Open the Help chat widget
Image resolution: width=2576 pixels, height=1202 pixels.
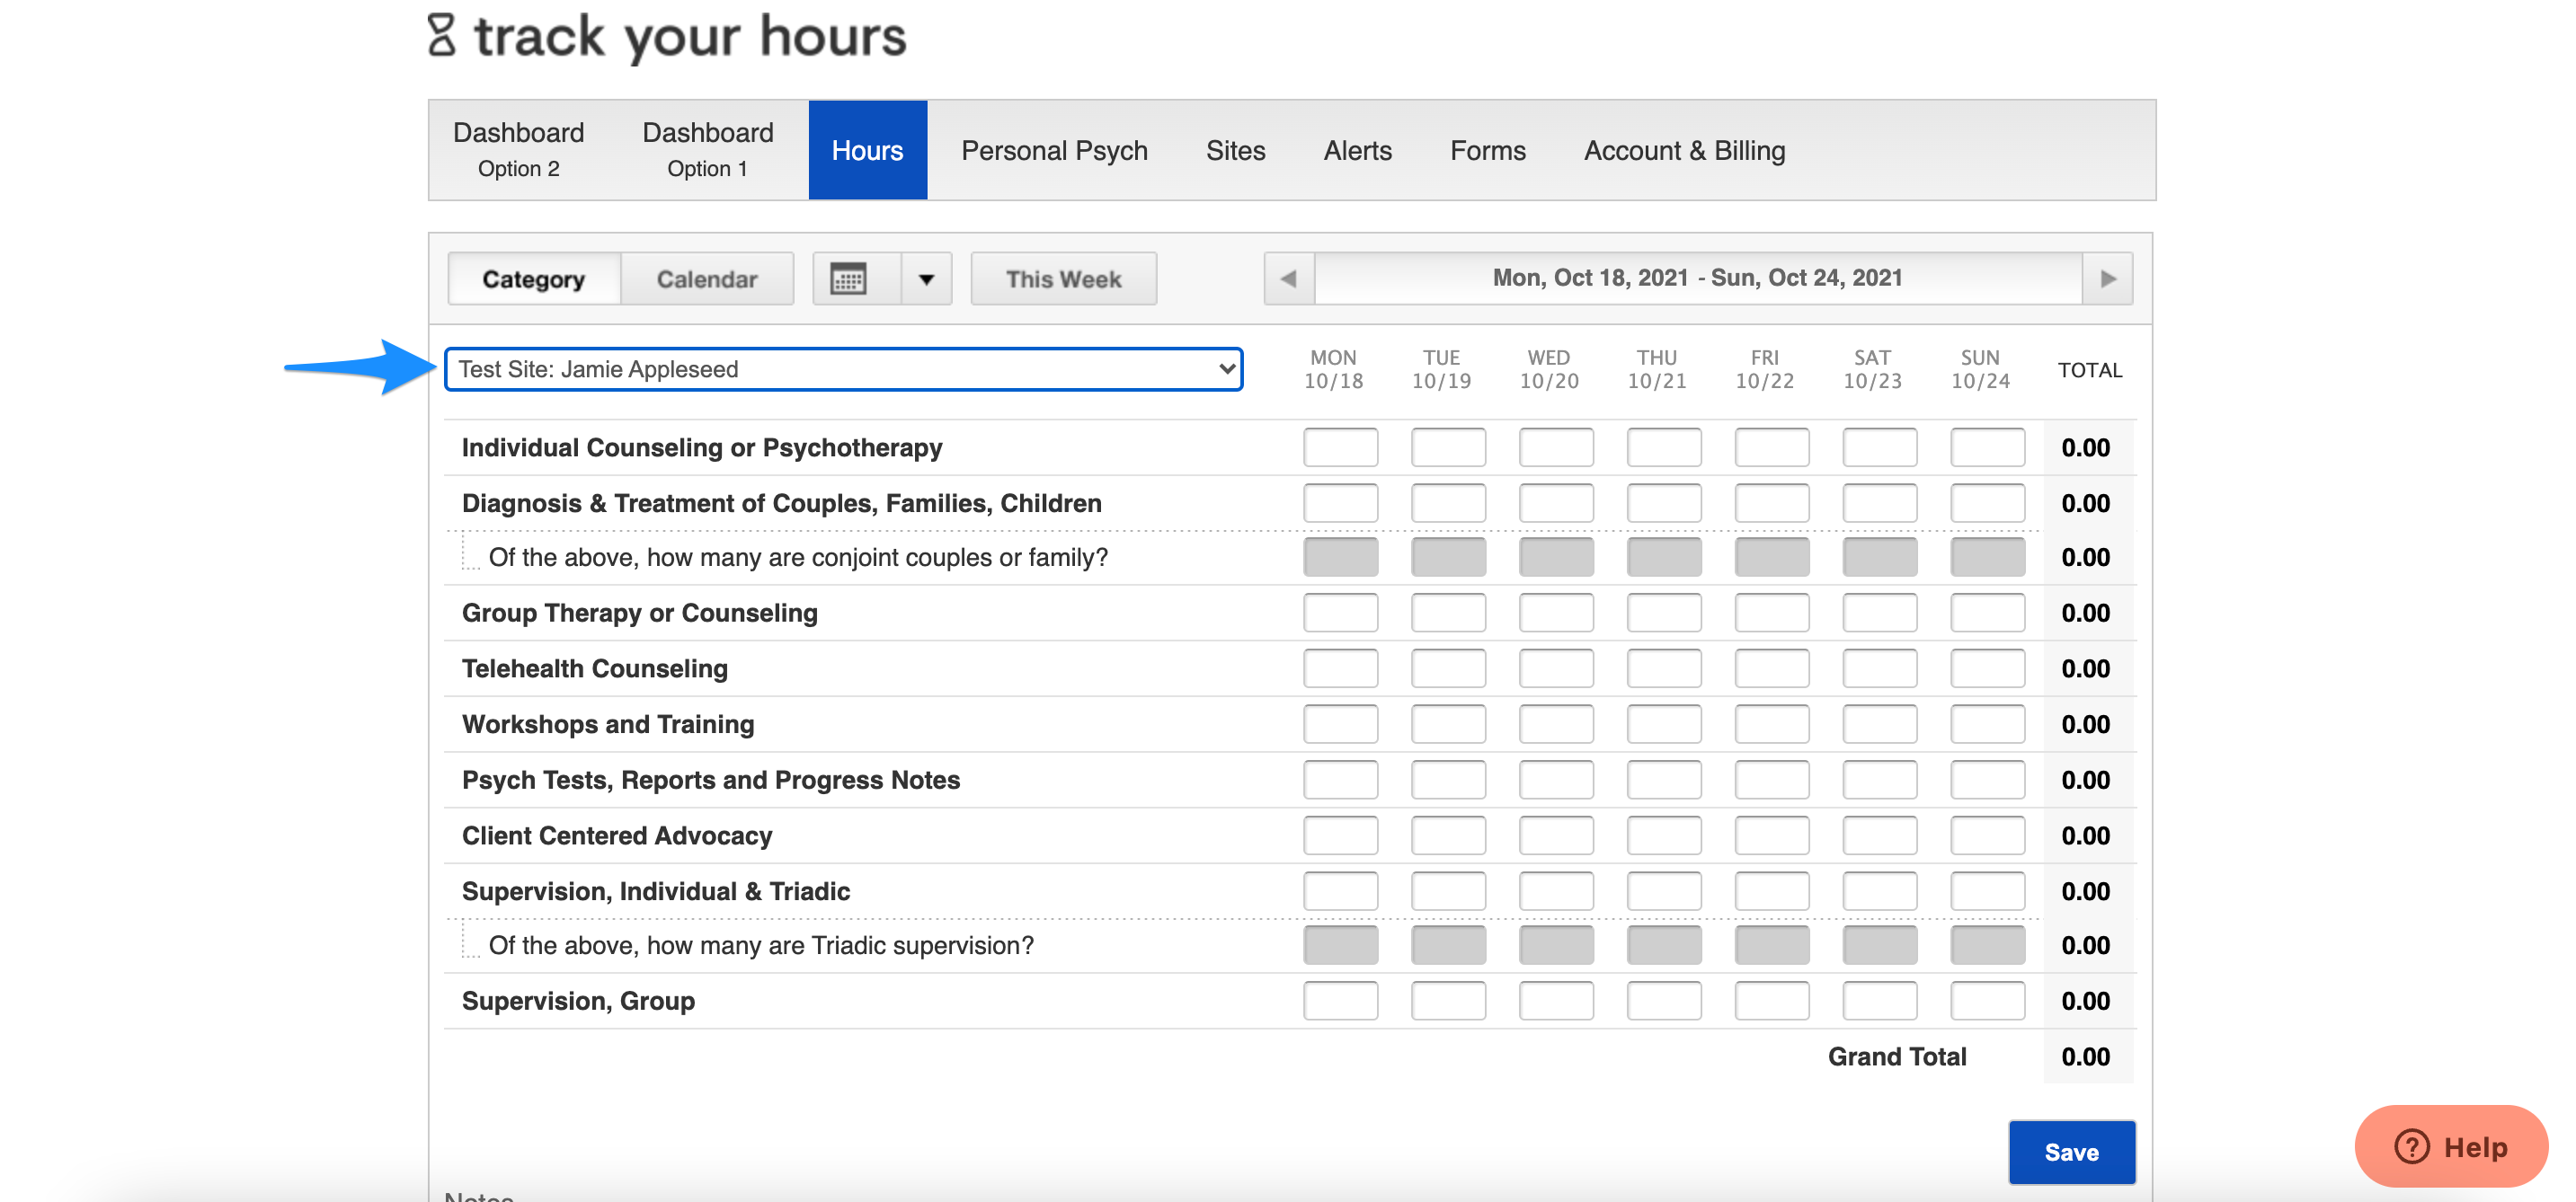click(x=2451, y=1145)
